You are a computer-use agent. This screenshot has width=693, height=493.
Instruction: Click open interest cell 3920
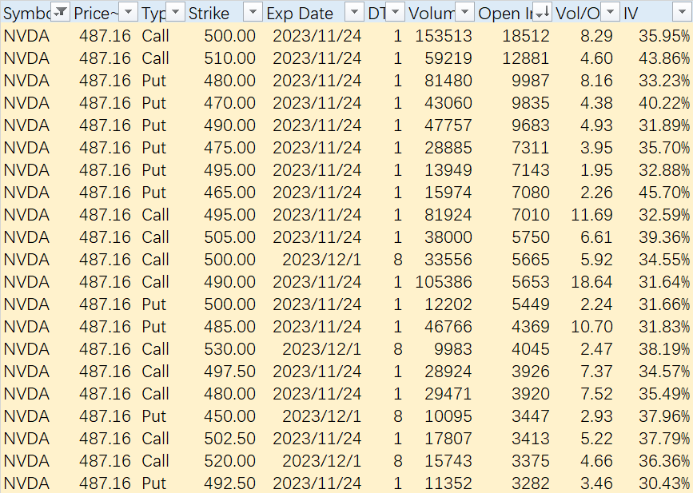pyautogui.click(x=531, y=394)
